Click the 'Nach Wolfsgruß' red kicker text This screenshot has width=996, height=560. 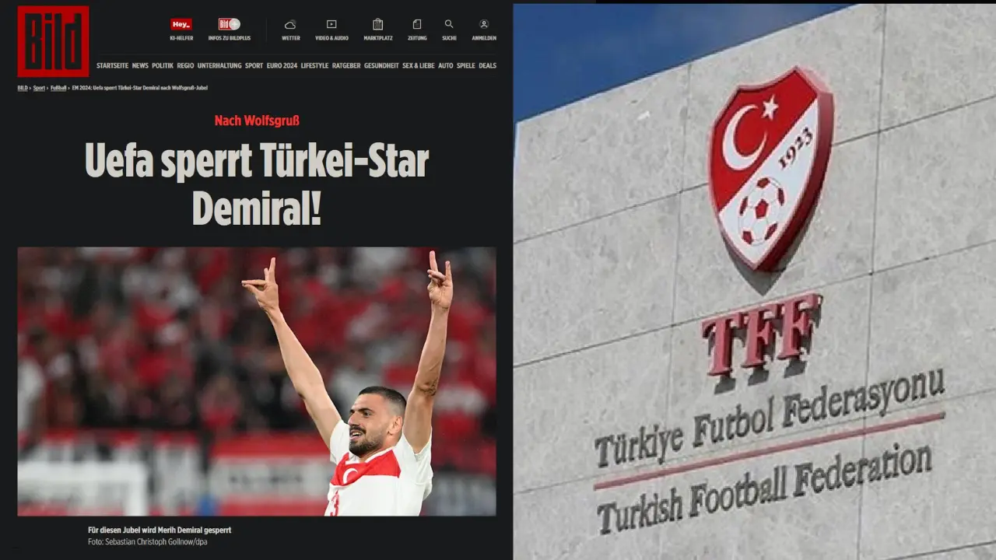pos(257,121)
